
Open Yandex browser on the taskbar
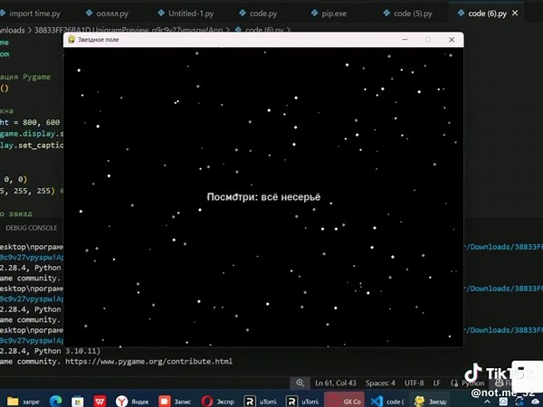131,402
